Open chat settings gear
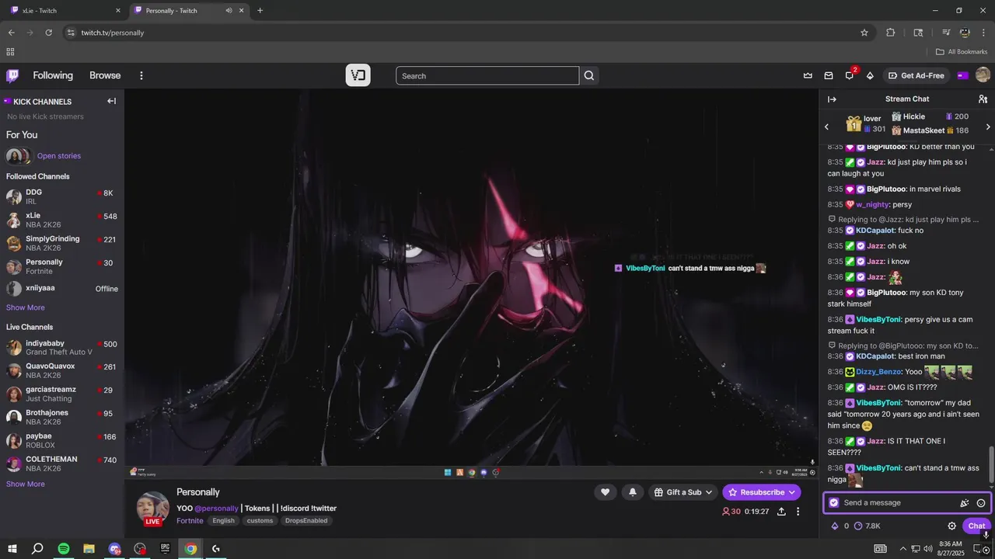Image resolution: width=995 pixels, height=559 pixels. click(x=951, y=526)
